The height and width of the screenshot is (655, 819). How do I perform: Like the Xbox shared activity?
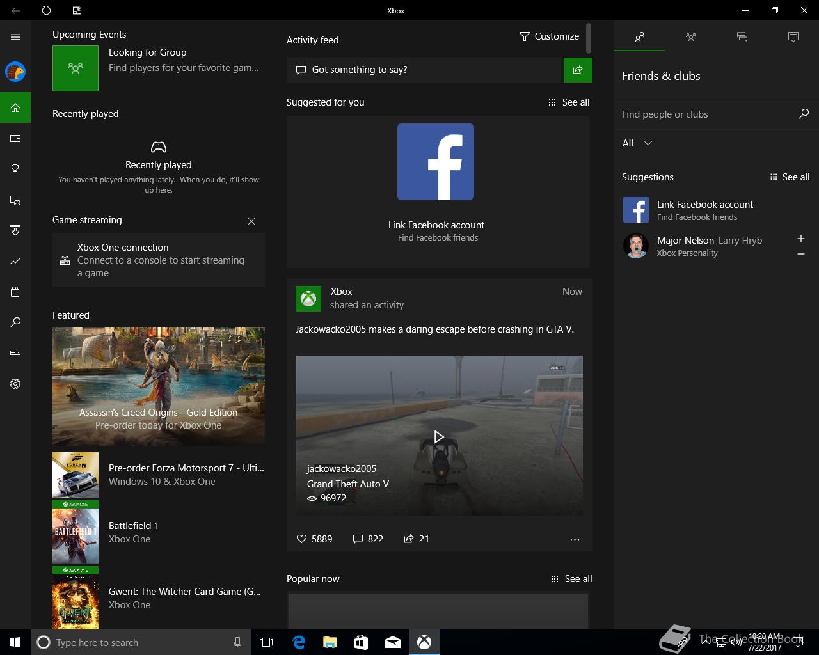(314, 539)
